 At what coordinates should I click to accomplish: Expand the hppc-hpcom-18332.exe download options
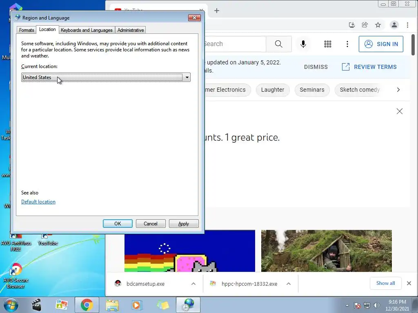[x=289, y=284]
